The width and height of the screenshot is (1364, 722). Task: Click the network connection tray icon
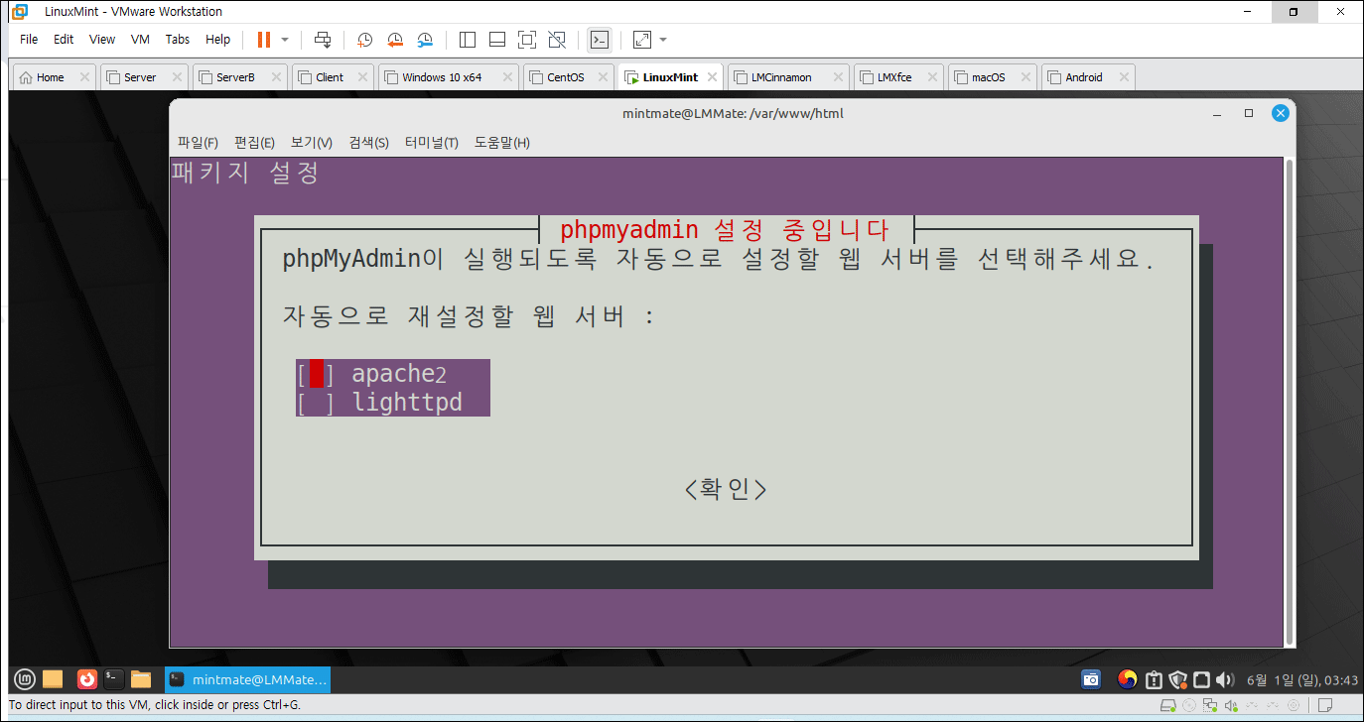1202,679
